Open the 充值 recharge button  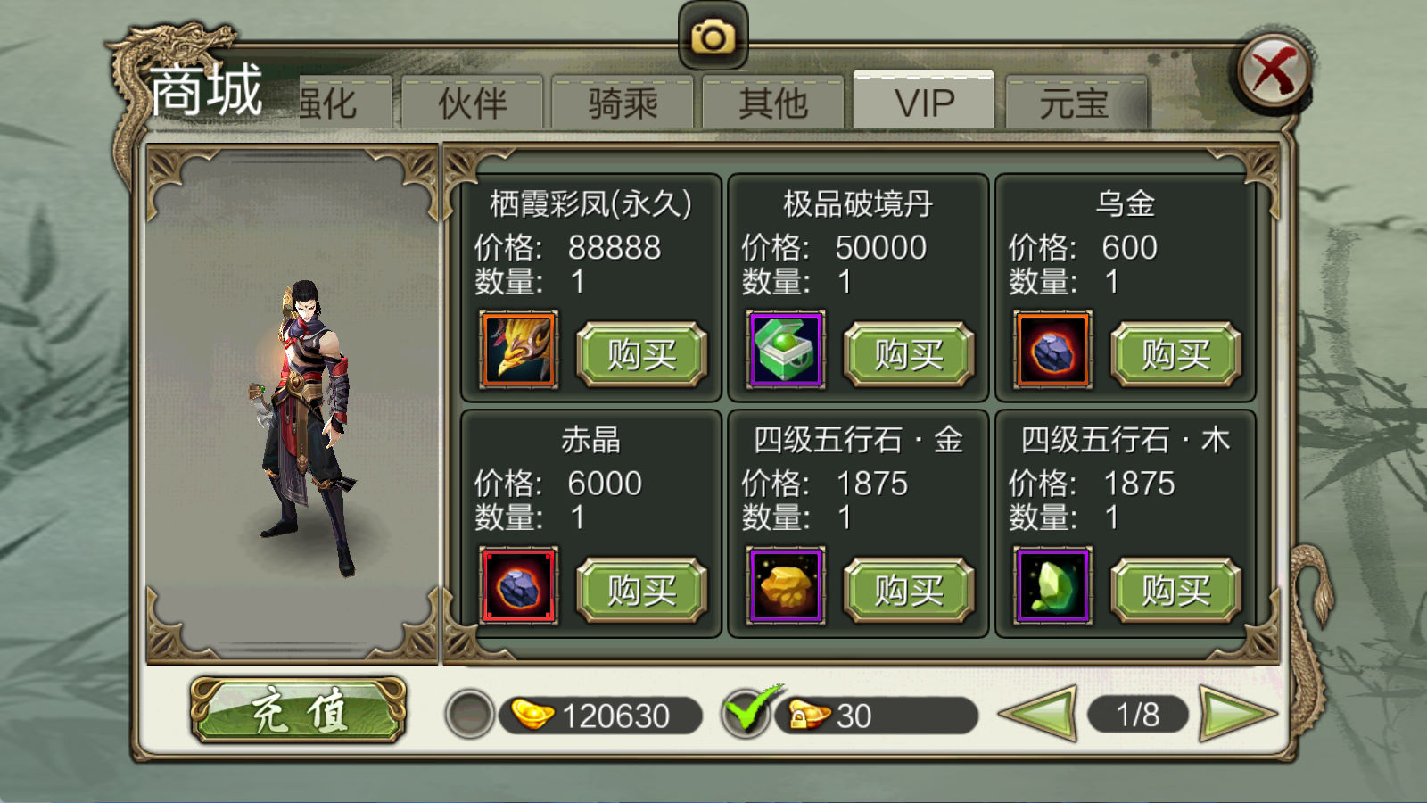[x=299, y=711]
